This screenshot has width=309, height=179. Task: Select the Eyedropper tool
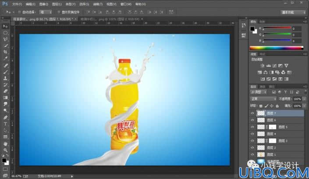coord(5,59)
